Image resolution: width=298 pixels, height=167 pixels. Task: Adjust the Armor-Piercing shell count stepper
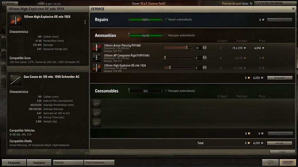tap(204, 48)
